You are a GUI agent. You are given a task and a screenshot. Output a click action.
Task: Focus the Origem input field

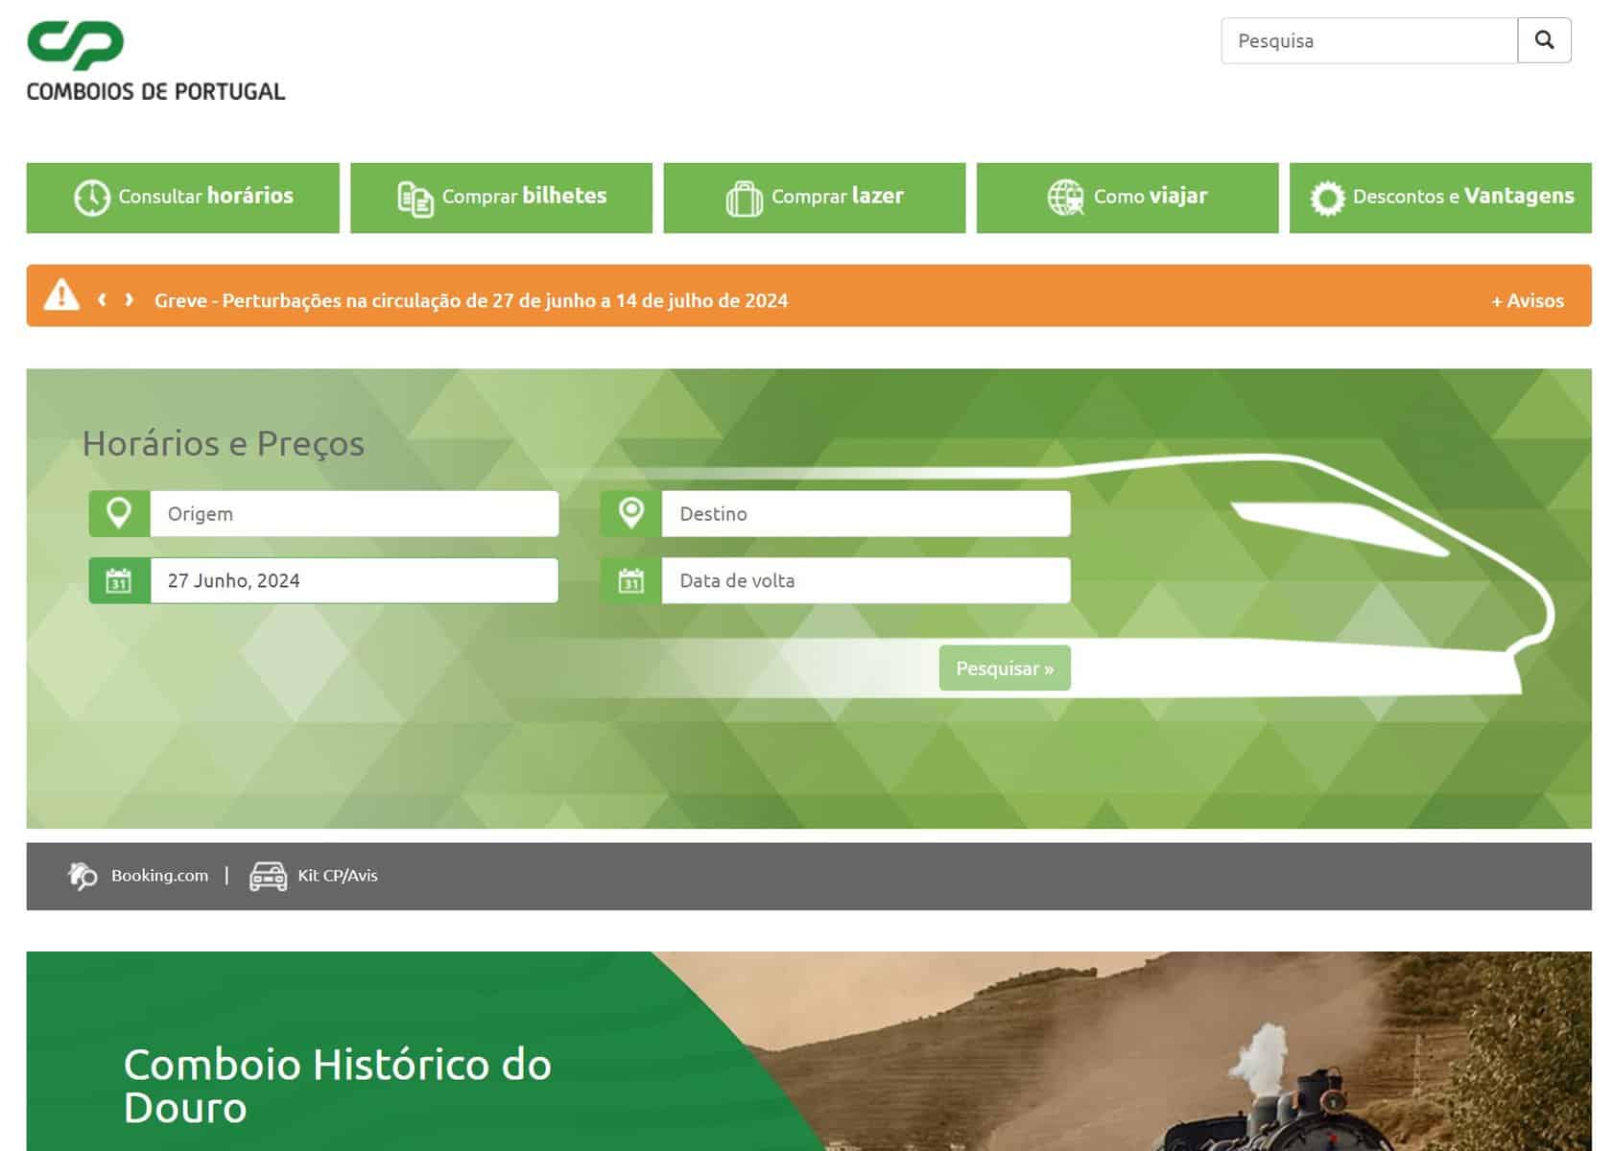click(x=353, y=514)
